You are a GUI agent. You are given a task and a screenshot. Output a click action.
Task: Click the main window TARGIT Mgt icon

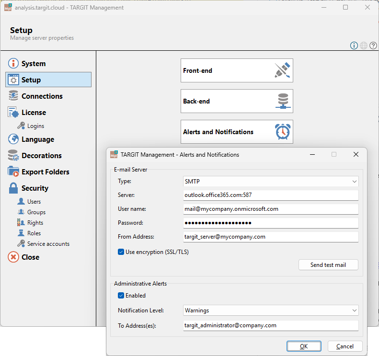tap(8, 8)
